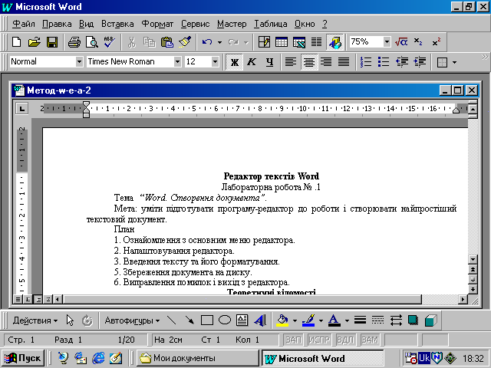This screenshot has width=491, height=368.
Task: Copy selection with the copy icon
Action: pyautogui.click(x=149, y=42)
